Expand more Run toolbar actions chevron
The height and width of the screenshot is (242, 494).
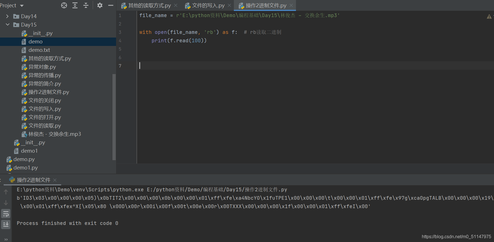(6, 239)
